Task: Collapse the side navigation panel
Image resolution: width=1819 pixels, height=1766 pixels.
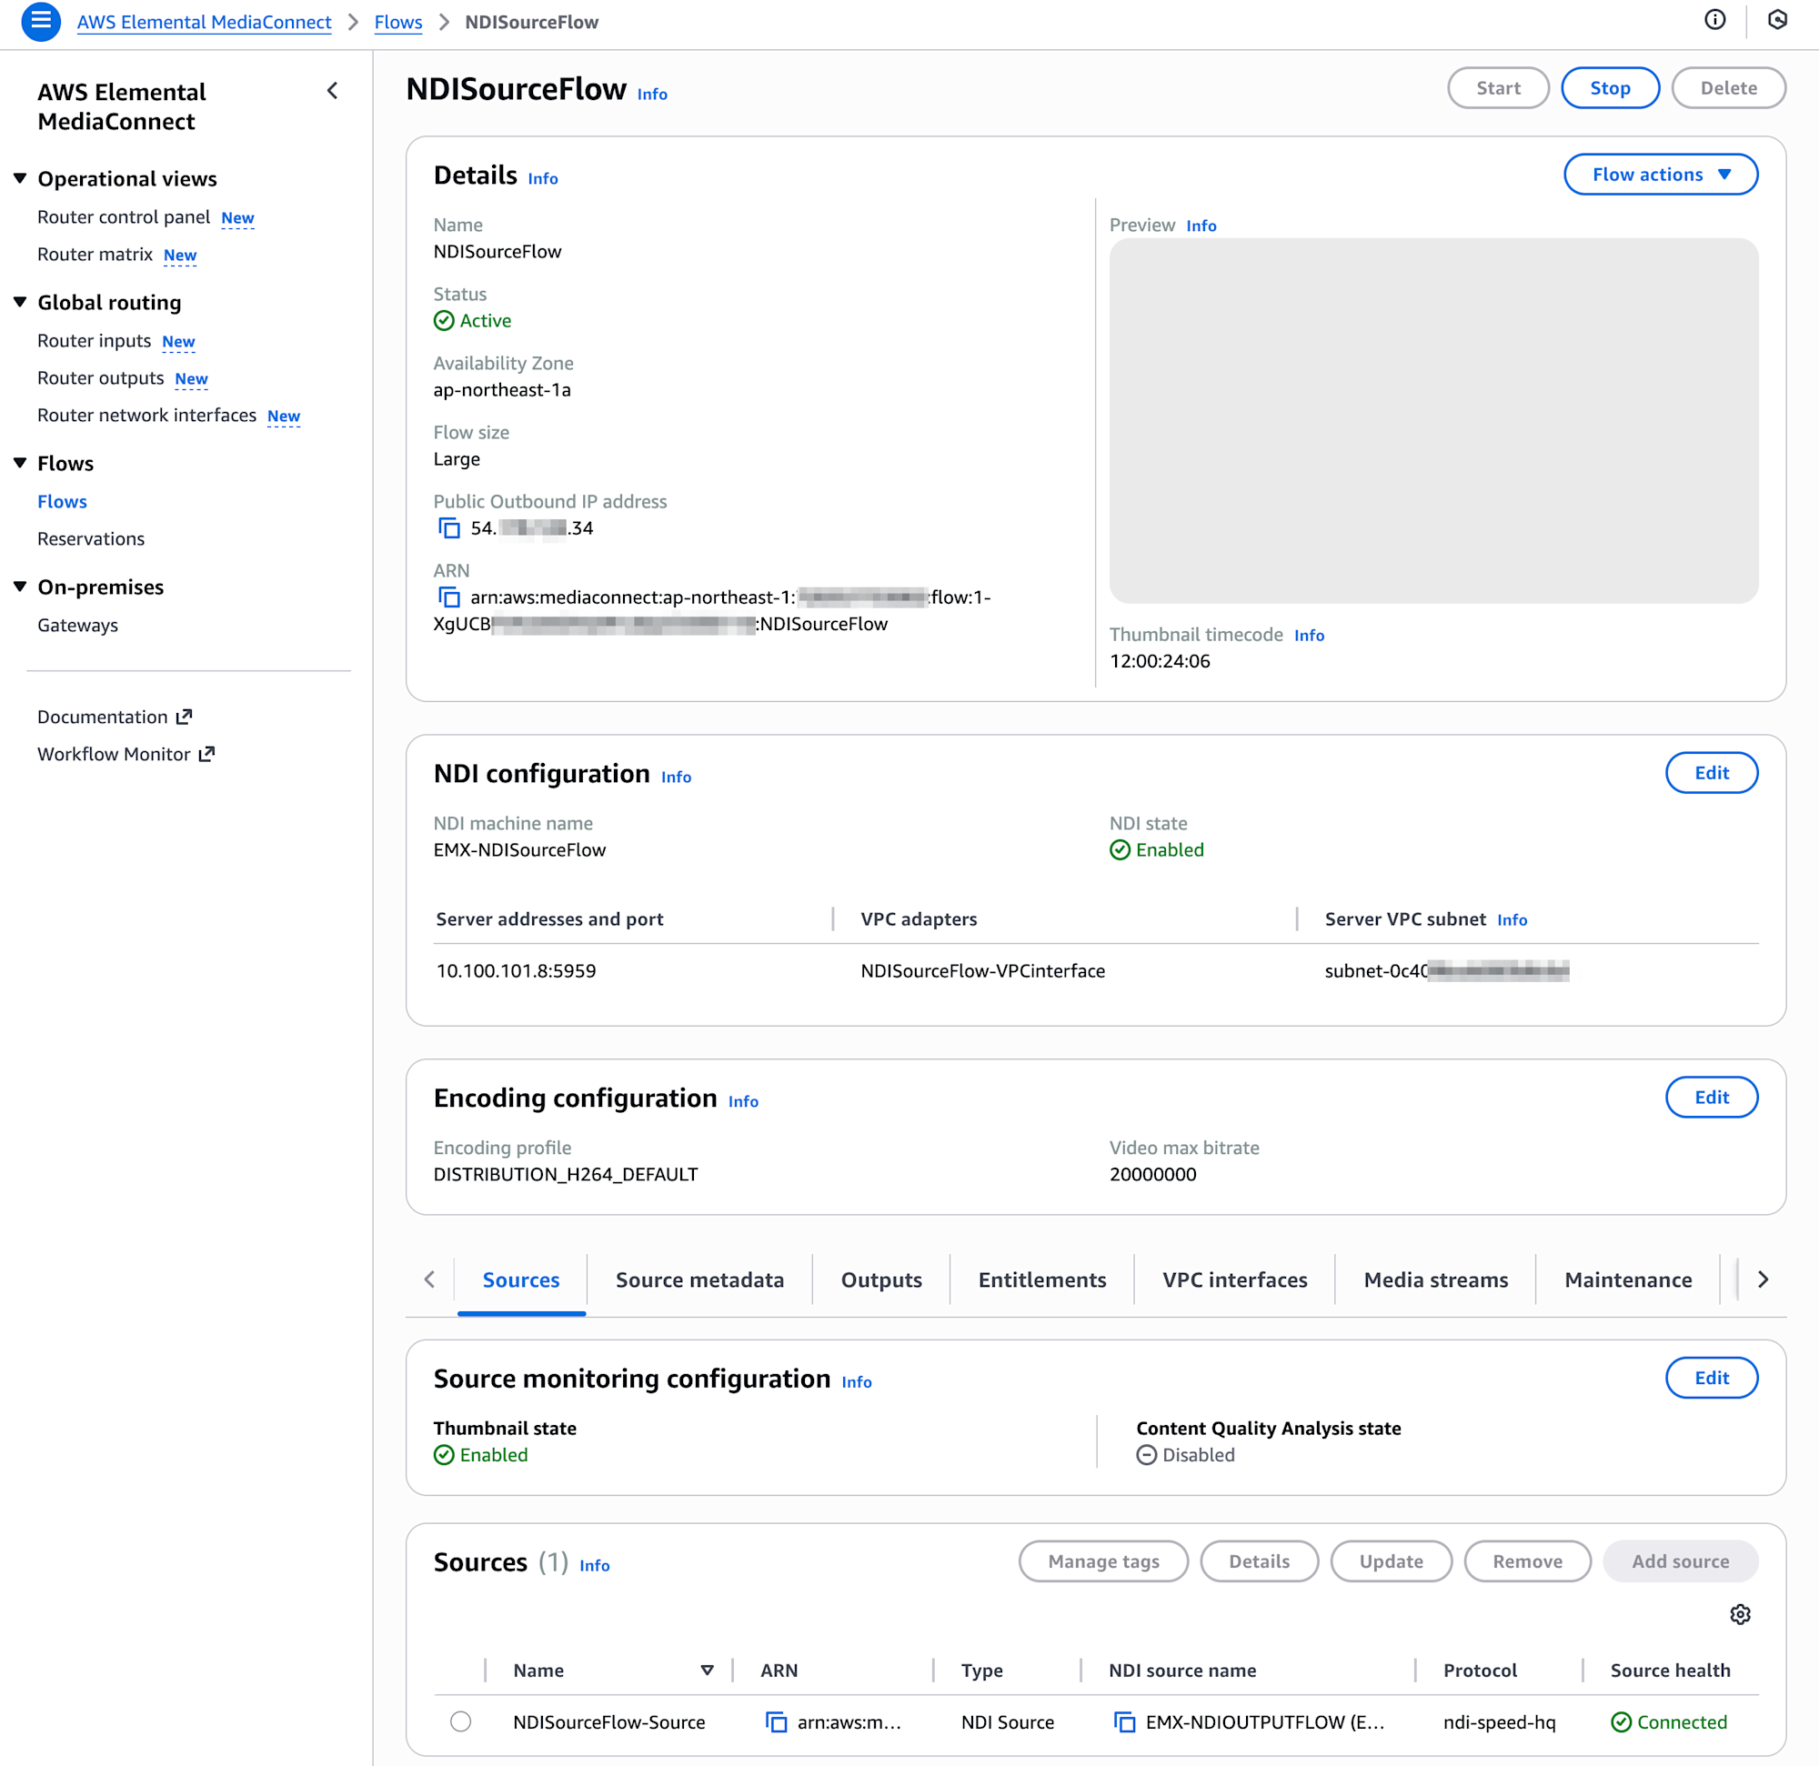Action: coord(332,91)
